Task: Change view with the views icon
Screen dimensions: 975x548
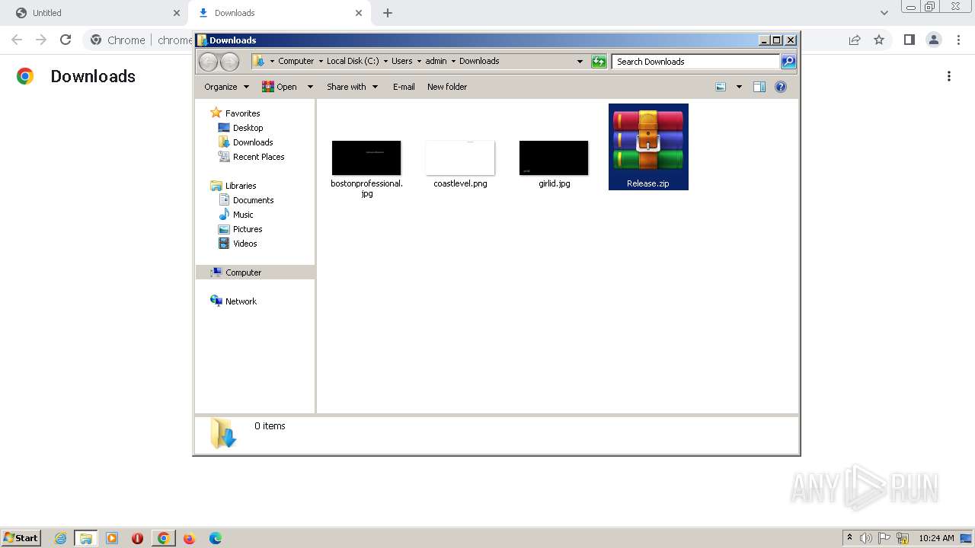Action: click(721, 87)
